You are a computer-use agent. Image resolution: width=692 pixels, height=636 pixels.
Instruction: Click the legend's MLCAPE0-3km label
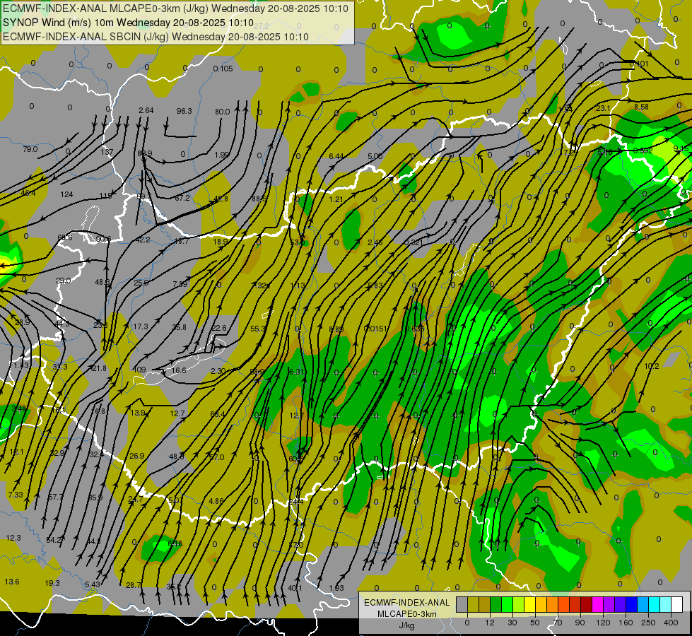(x=407, y=614)
